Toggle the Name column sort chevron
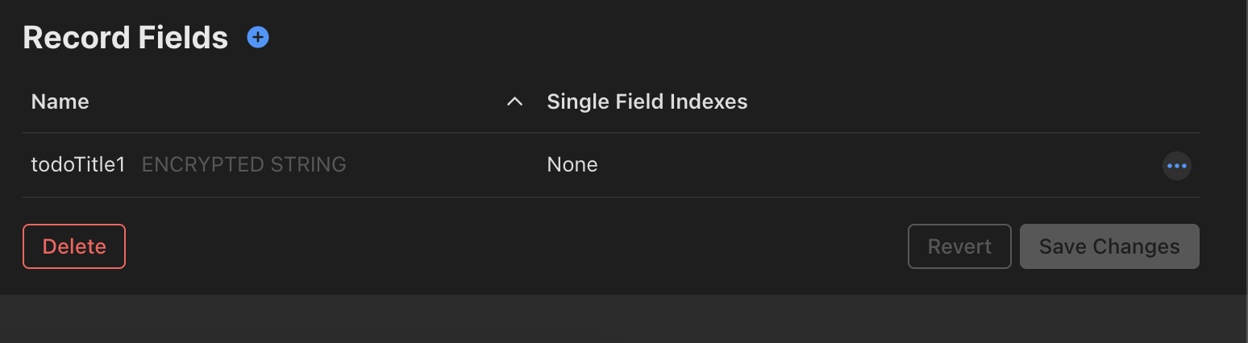1248x343 pixels. pyautogui.click(x=514, y=102)
